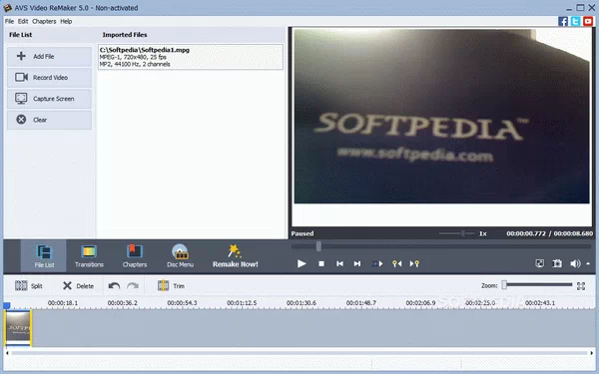
Task: Fit timeline zoom to window icon
Action: (x=581, y=286)
